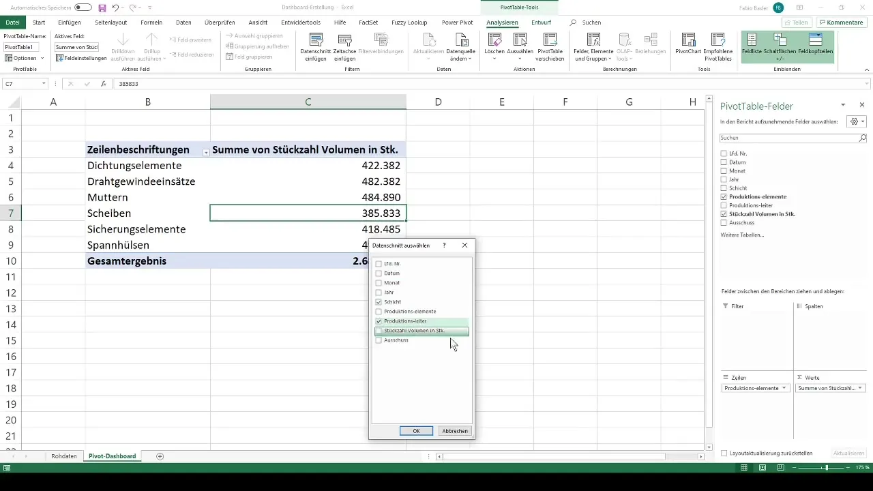
Task: Expand the Name Box dropdown arrow
Action: tap(44, 84)
